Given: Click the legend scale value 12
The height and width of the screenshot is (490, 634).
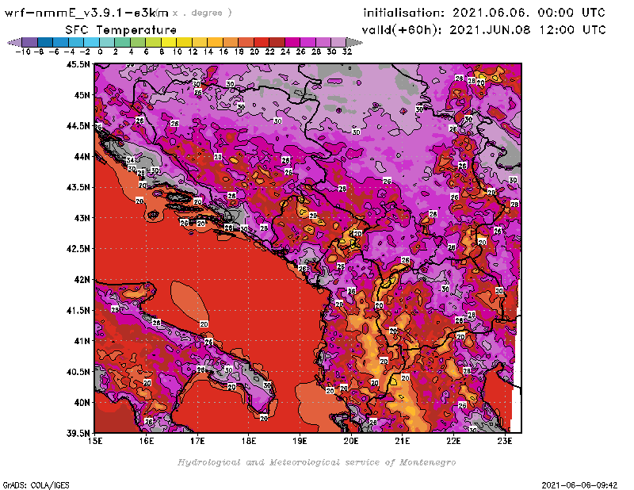Looking at the screenshot, I should [x=193, y=52].
